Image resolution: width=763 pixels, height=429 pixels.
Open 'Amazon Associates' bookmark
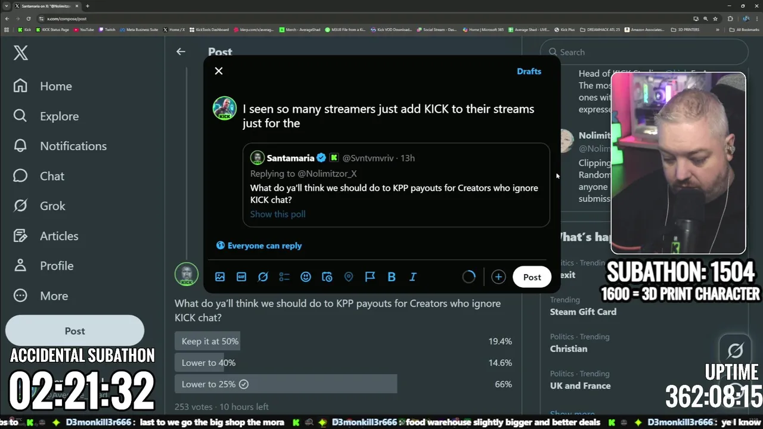click(x=646, y=29)
